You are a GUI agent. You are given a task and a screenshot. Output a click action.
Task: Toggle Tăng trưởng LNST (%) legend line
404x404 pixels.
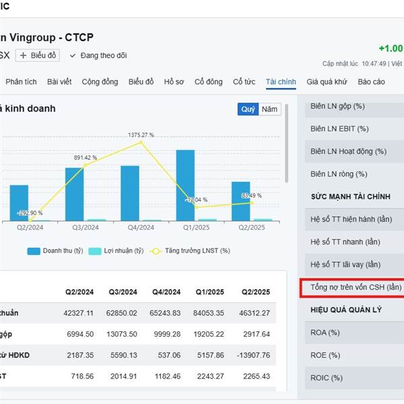[x=190, y=251]
